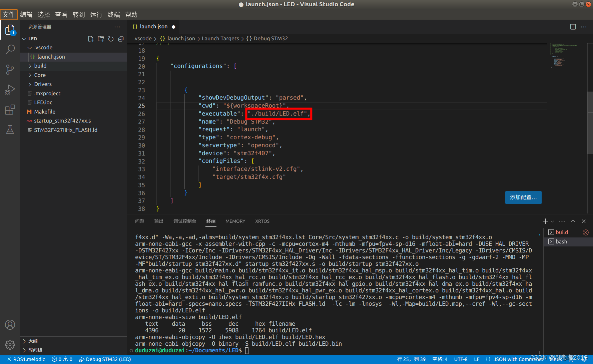Open terminal panel more actions ellipsis
The height and width of the screenshot is (364, 593).
[x=562, y=221]
